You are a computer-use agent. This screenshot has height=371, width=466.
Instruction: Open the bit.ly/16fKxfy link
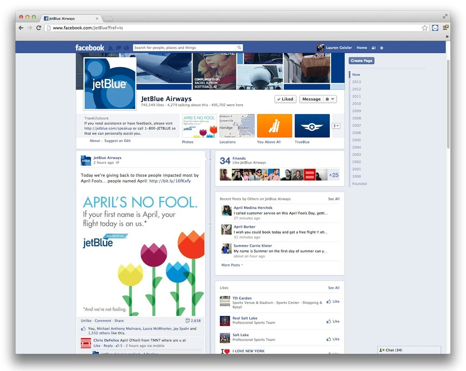coord(170,181)
